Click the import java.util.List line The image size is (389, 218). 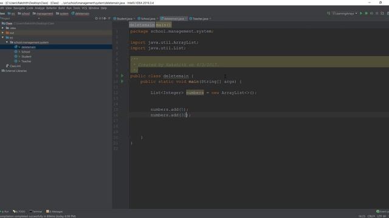point(158,48)
